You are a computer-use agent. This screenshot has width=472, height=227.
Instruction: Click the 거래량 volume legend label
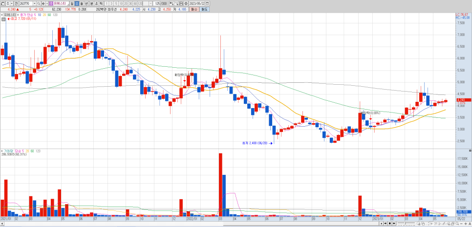tap(8, 151)
